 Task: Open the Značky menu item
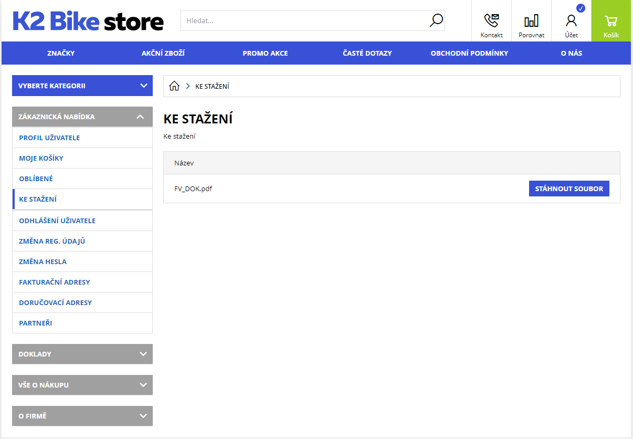point(61,53)
